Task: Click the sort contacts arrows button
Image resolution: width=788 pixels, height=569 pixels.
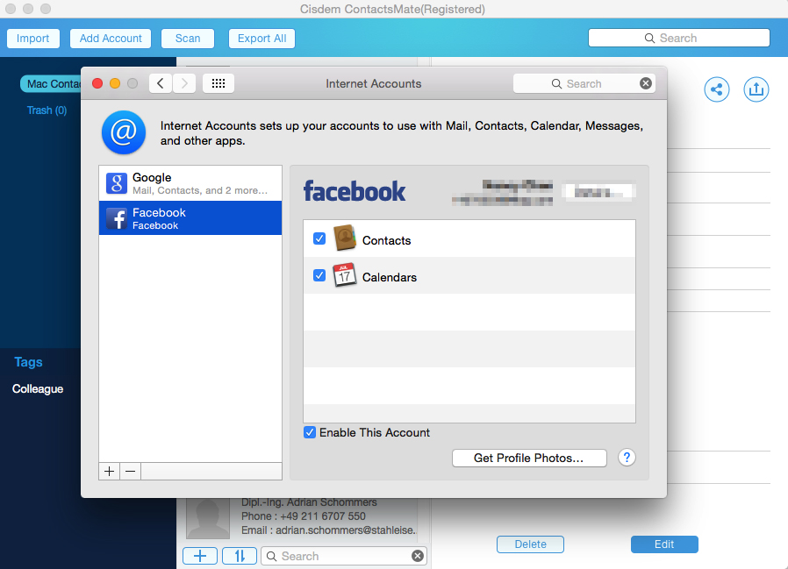Action: (240, 556)
